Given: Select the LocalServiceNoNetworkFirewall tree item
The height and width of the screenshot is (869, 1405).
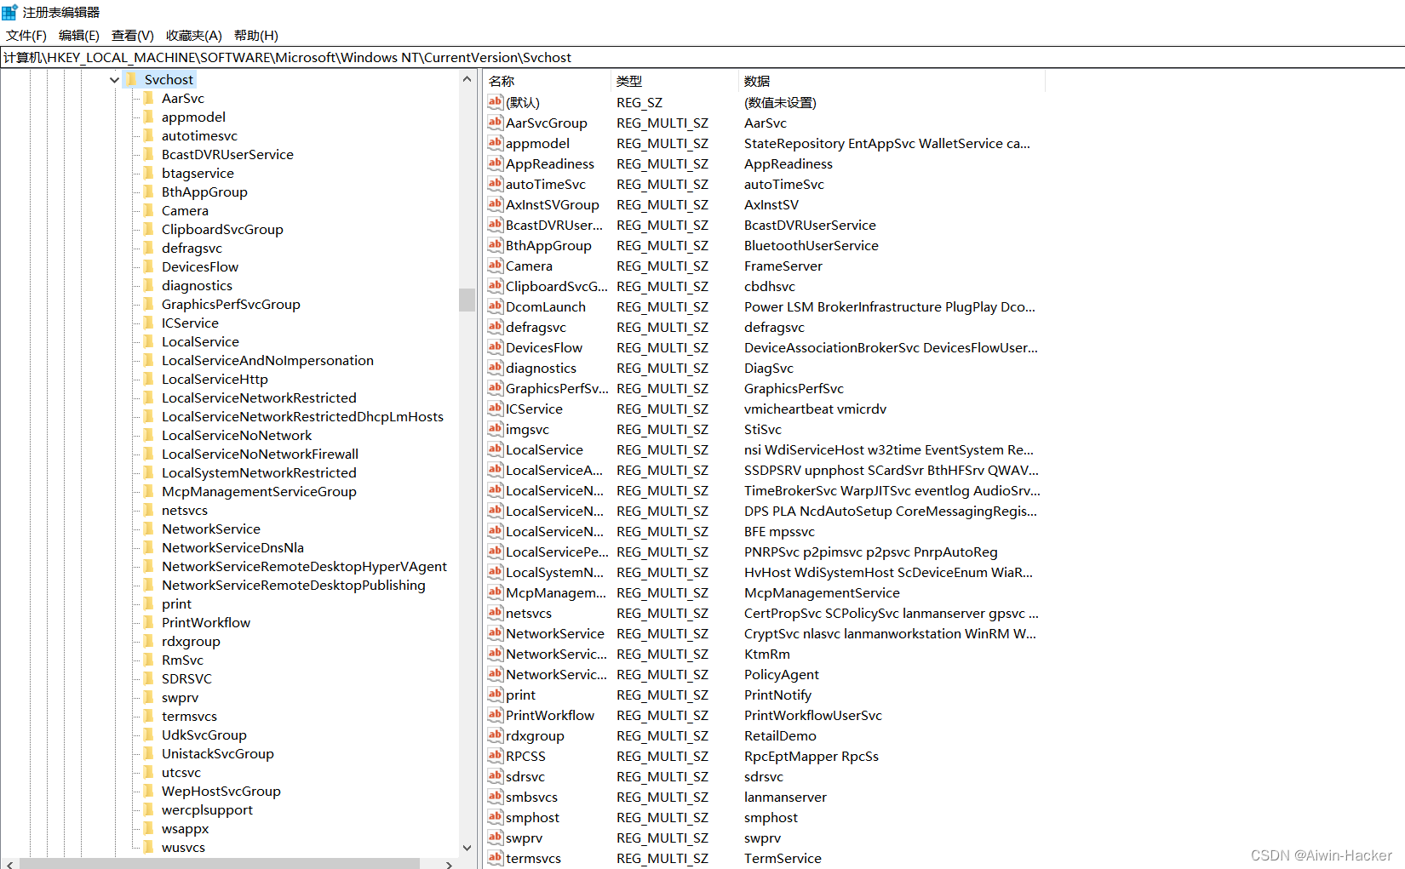Looking at the screenshot, I should [x=260, y=454].
